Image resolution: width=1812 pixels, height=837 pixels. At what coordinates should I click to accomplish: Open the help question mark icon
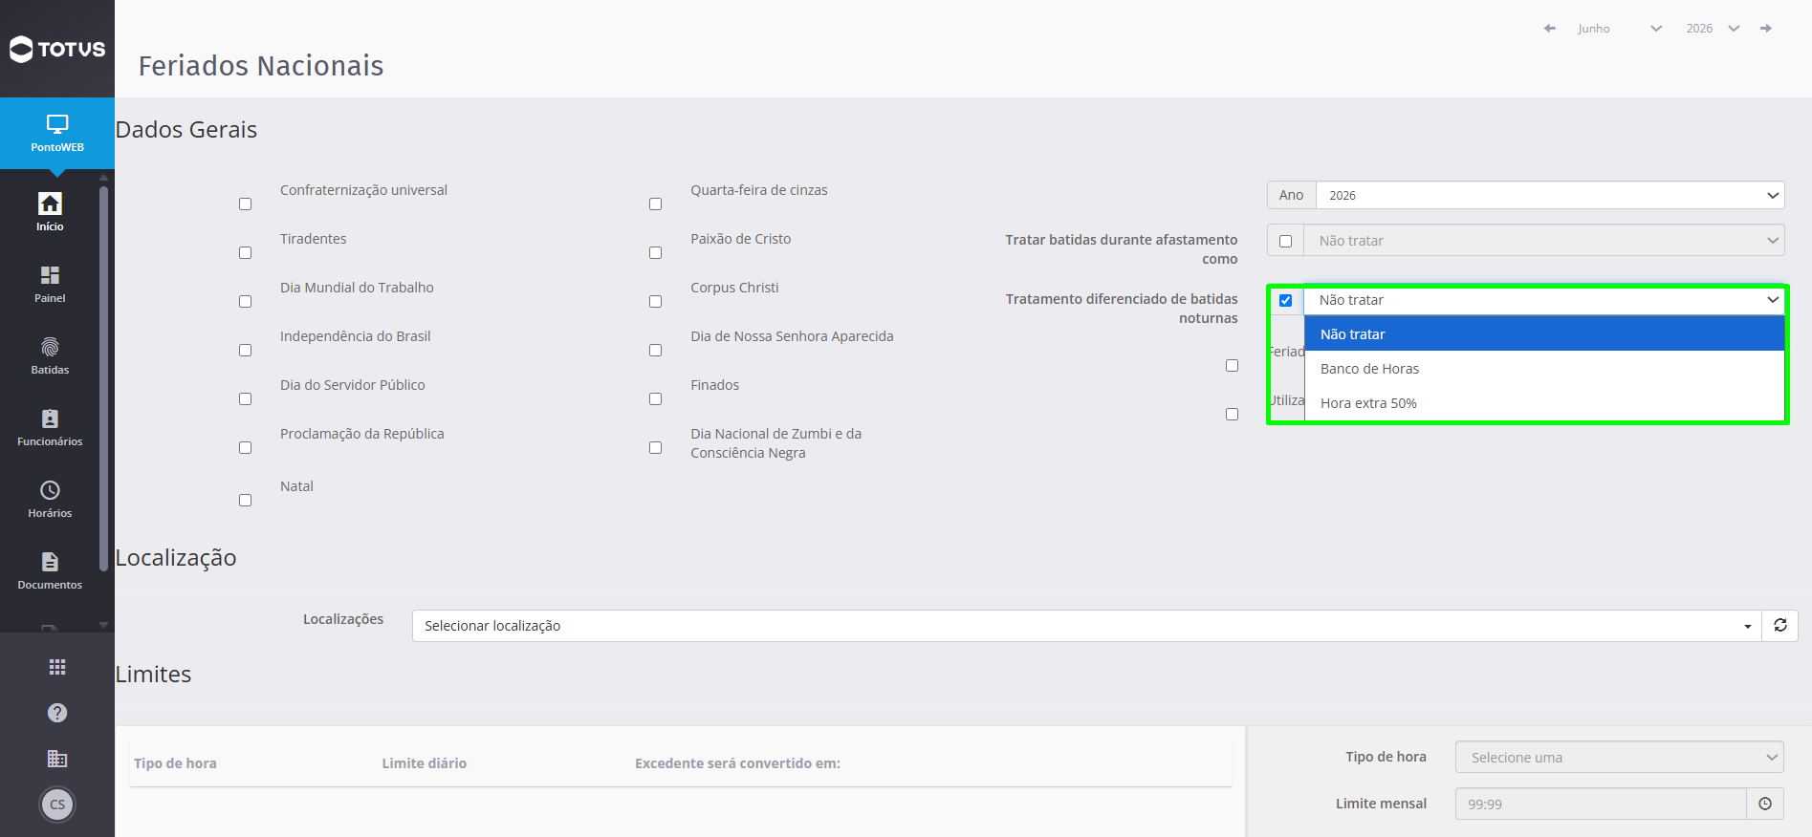click(57, 713)
